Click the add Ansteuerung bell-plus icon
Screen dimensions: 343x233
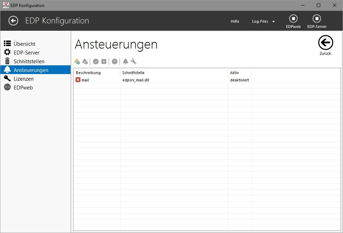(x=77, y=61)
